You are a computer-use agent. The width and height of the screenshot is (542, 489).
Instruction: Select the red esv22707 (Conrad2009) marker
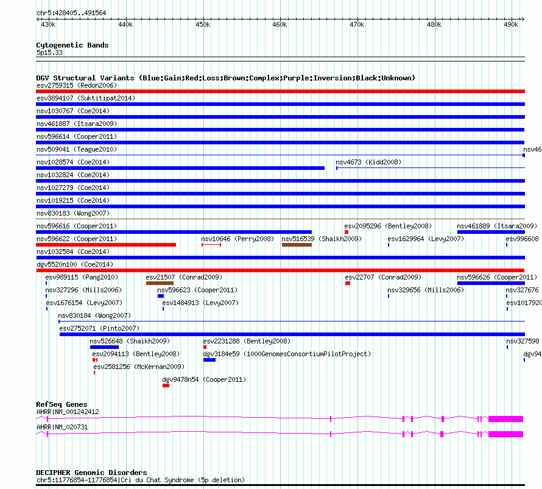[x=347, y=283]
